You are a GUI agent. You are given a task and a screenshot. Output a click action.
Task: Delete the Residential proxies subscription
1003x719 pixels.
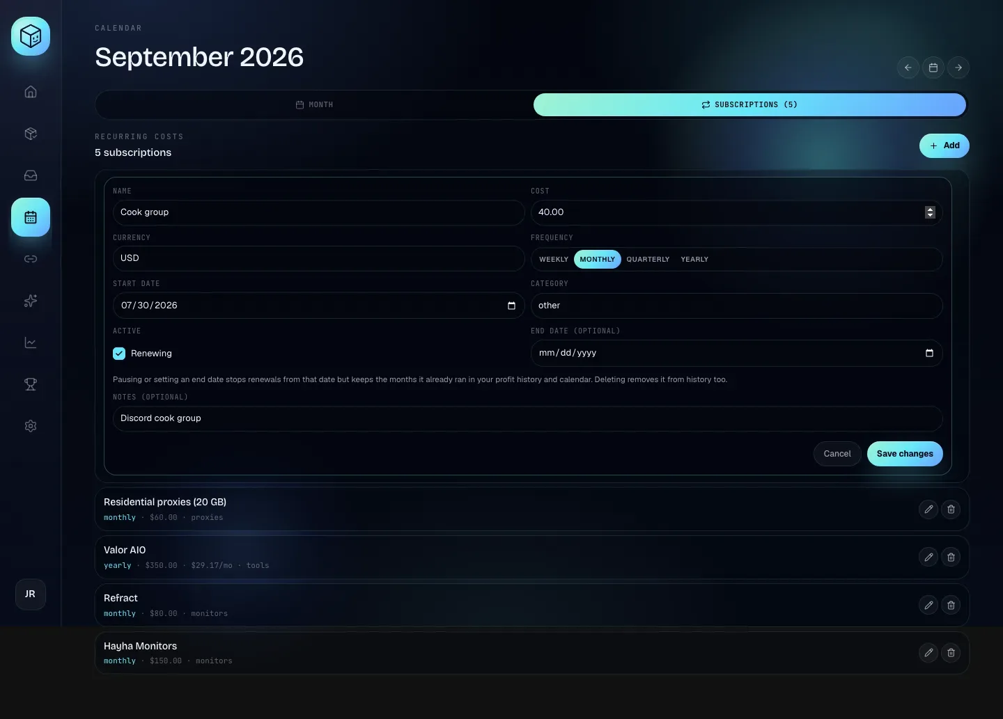point(951,509)
